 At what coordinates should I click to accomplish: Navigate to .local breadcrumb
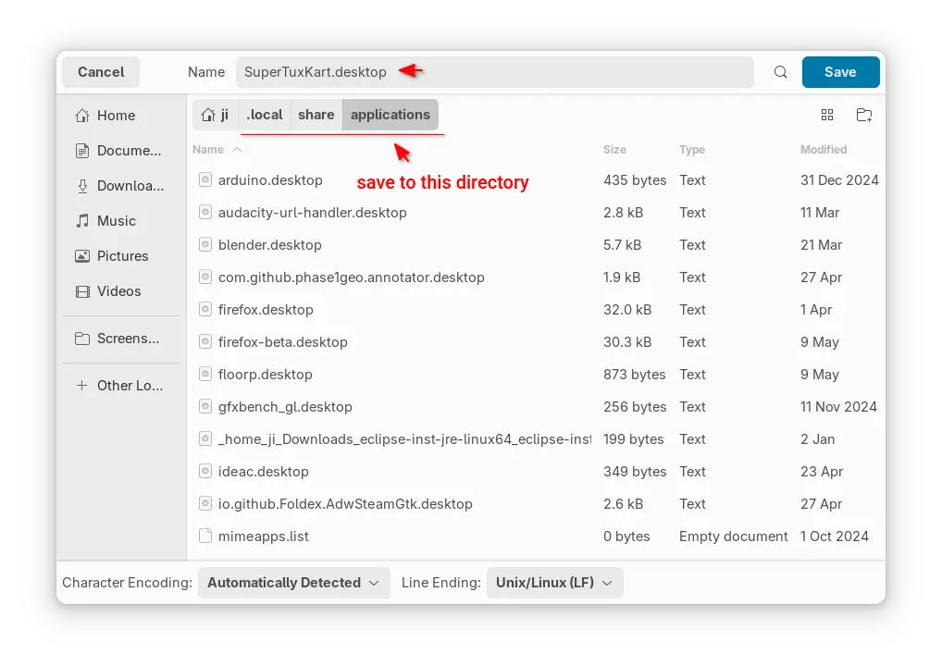[x=265, y=115]
